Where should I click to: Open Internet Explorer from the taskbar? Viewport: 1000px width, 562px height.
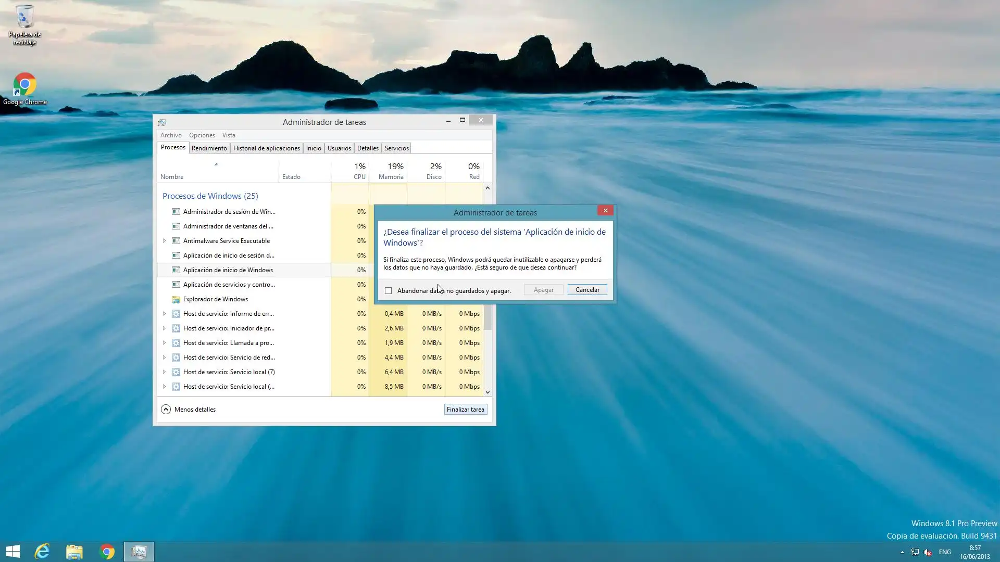[x=42, y=552]
